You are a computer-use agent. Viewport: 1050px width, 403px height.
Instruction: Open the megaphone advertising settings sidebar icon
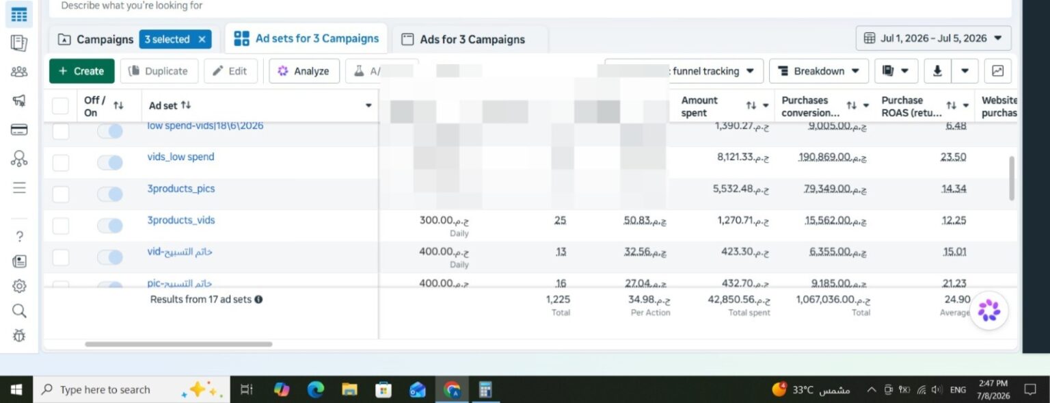coord(19,101)
